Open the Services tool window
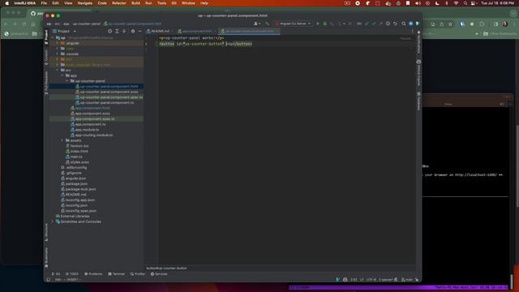This screenshot has height=292, width=519. 159,274
